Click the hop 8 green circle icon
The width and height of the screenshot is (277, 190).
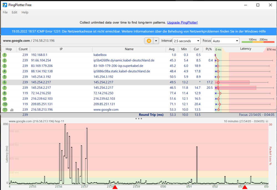[x=5, y=93]
